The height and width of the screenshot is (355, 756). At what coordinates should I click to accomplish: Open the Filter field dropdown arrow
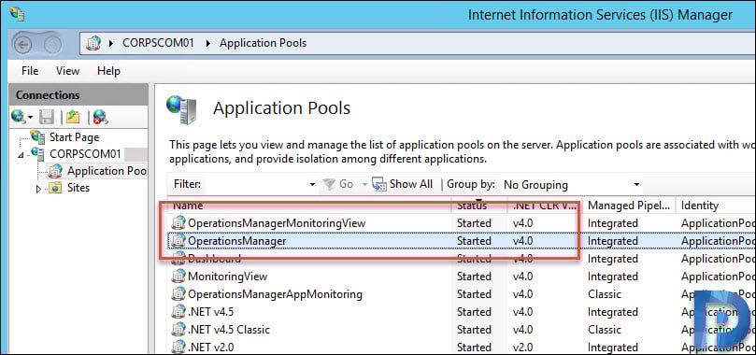312,184
